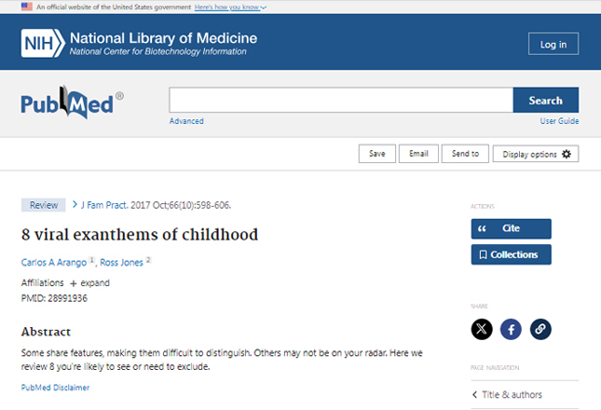Open the Send to menu
The width and height of the screenshot is (601, 410).
click(465, 154)
